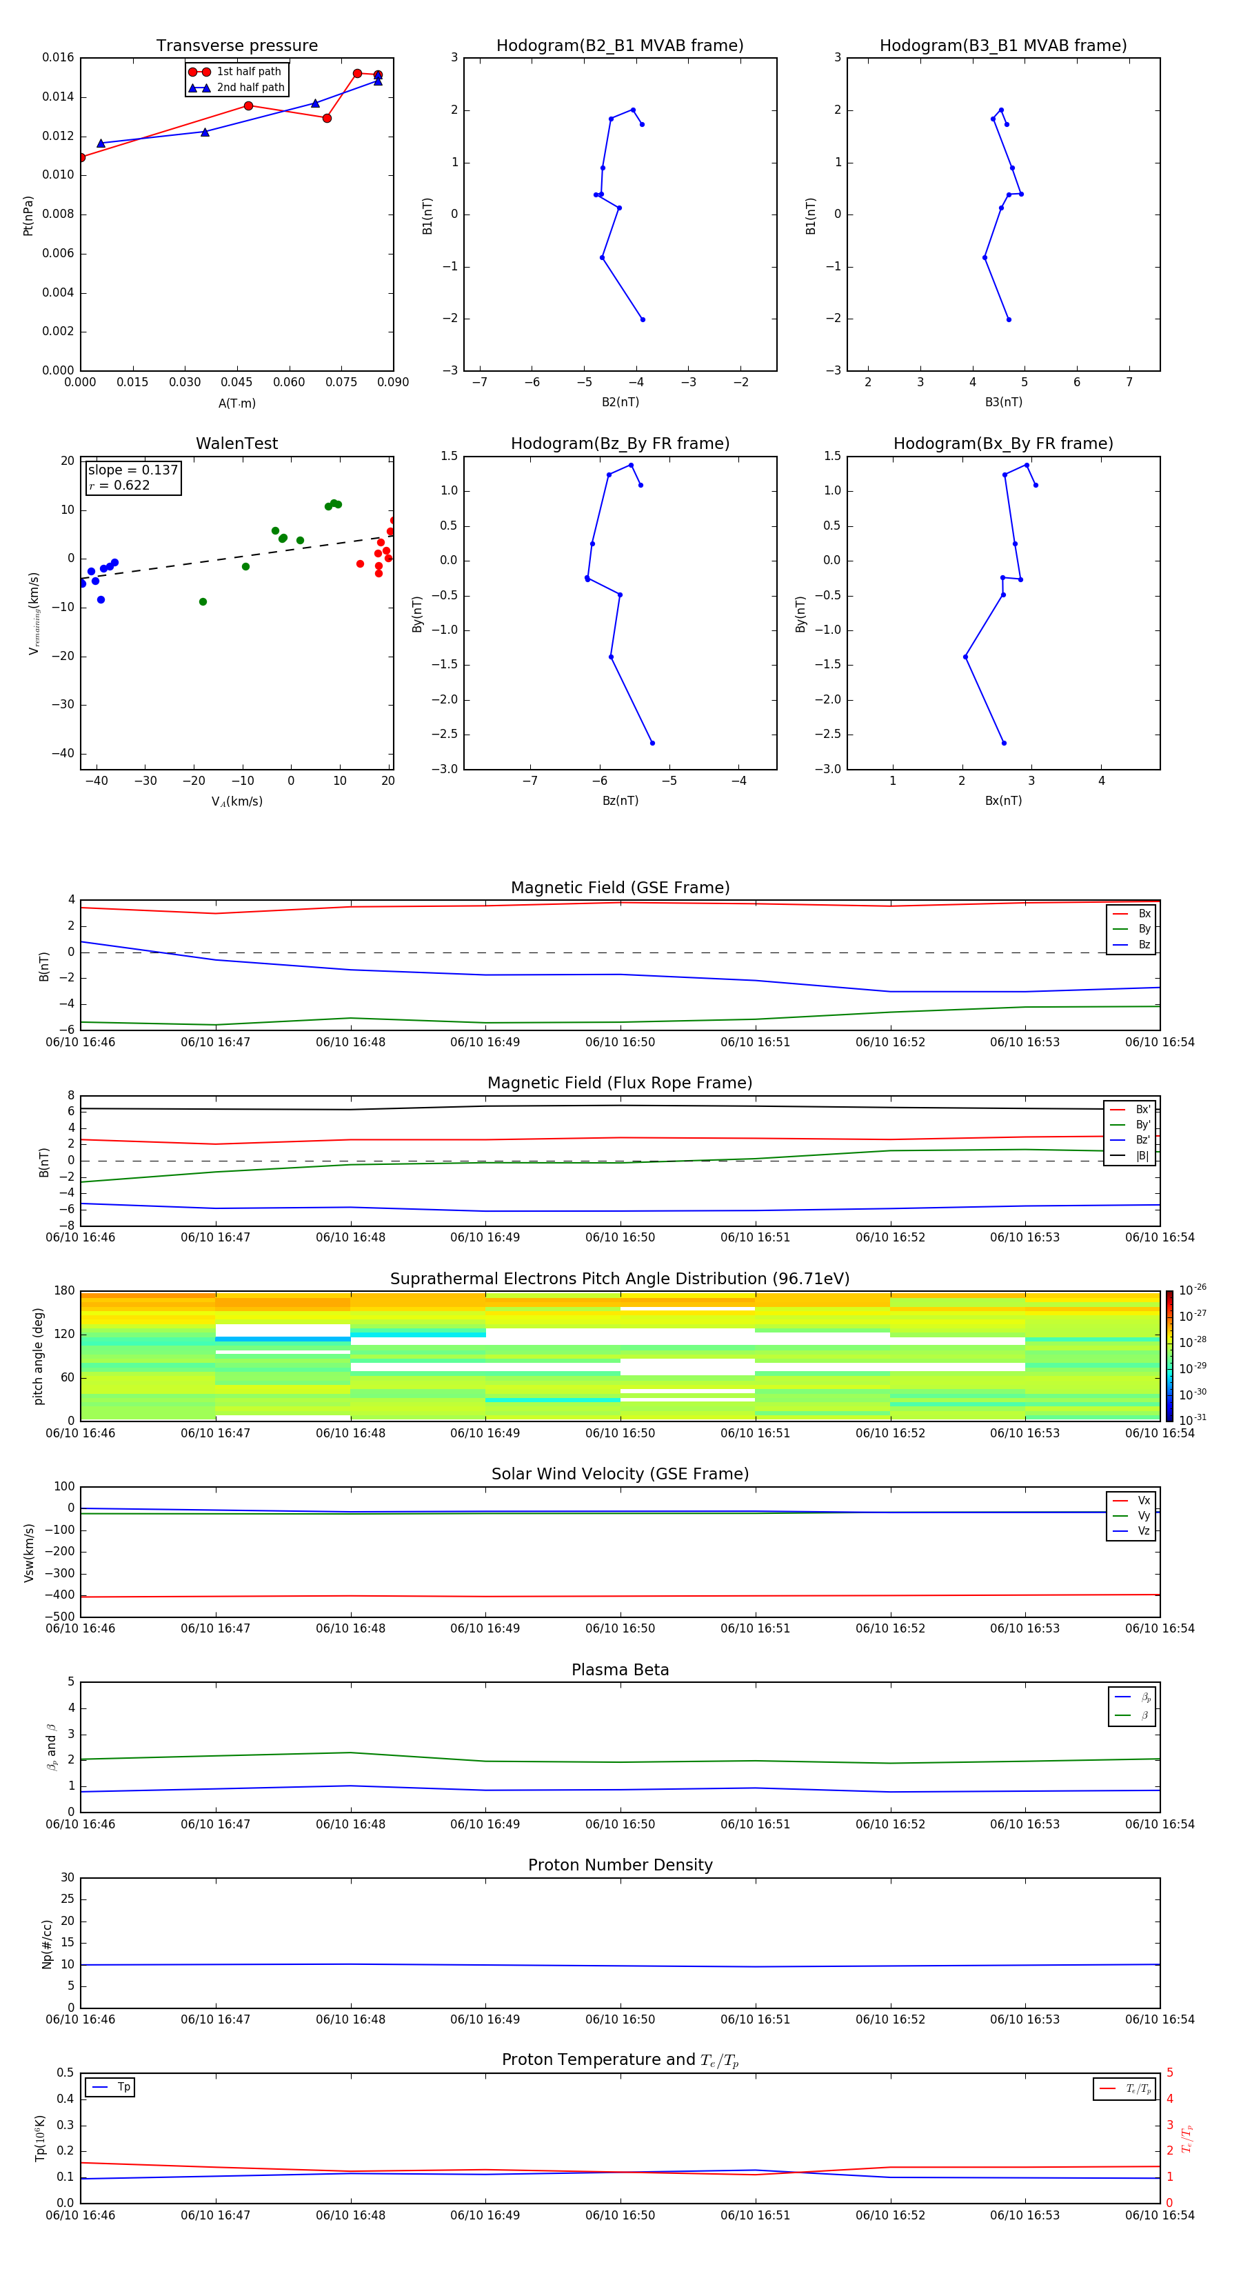The width and height of the screenshot is (1241, 2276).
Task: Click the 'Proton Temperature and Te/Tp' title
Action: [620, 2060]
